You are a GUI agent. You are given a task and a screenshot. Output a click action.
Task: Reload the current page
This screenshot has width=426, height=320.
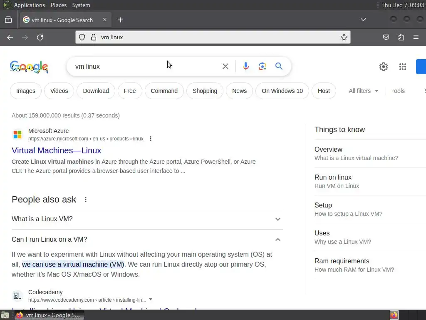pos(40,37)
